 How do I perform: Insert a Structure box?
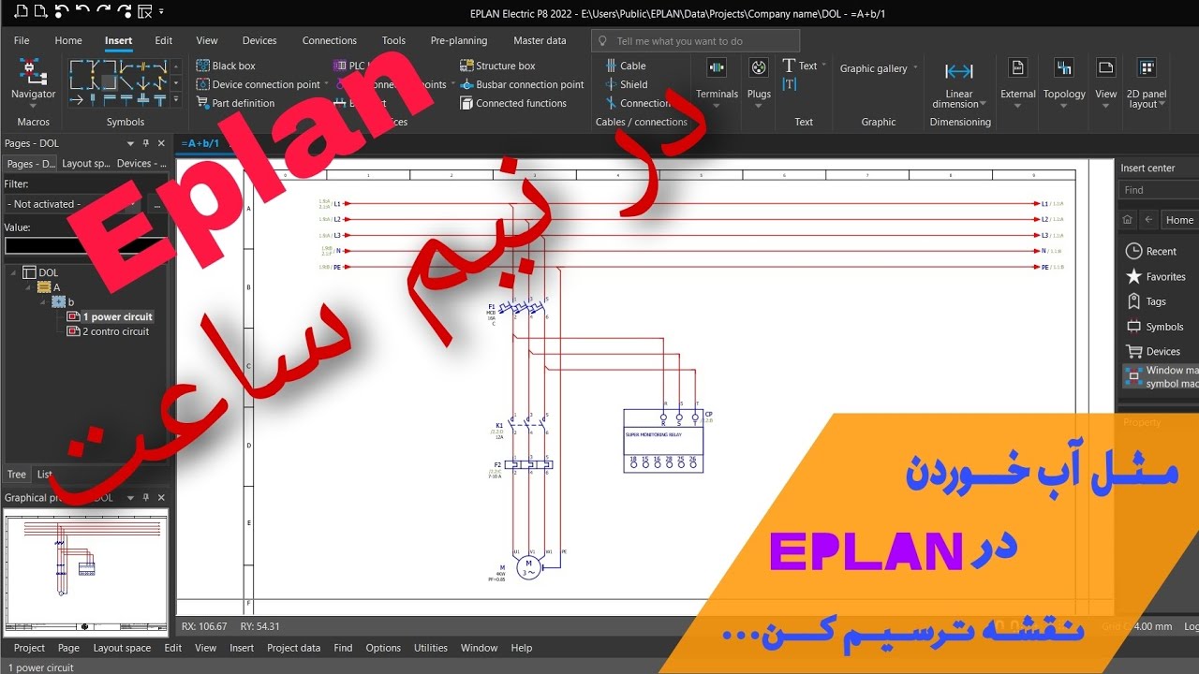tap(497, 66)
